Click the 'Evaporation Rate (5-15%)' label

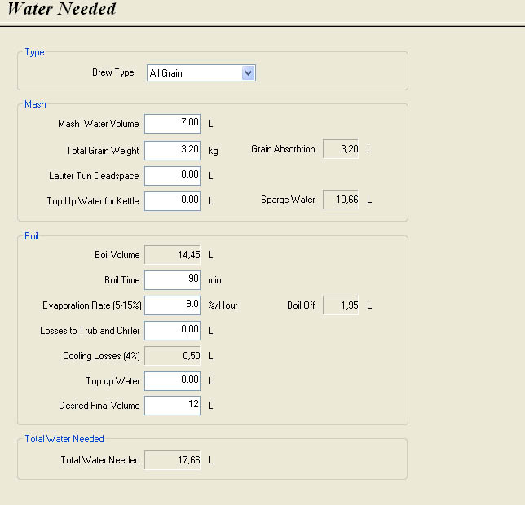92,305
